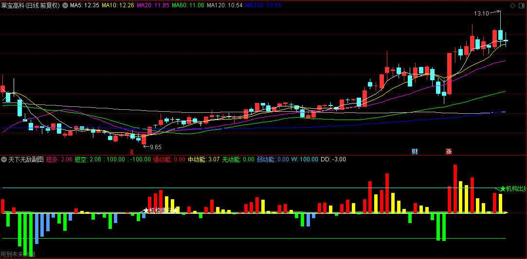Screen dimensions: 527x259
Task: Click the 涨 limit-up marker icon
Action: click(449, 151)
